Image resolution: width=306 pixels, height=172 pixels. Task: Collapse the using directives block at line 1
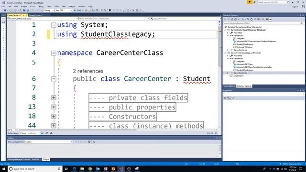54,25
